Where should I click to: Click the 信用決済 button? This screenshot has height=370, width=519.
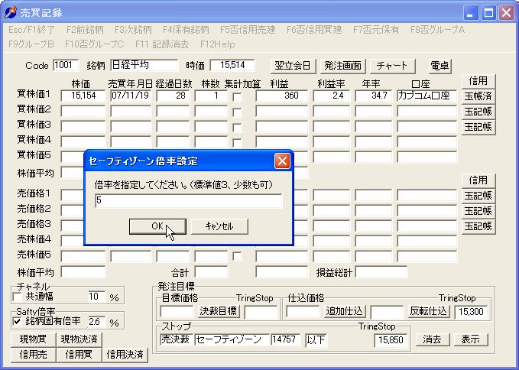(x=125, y=354)
